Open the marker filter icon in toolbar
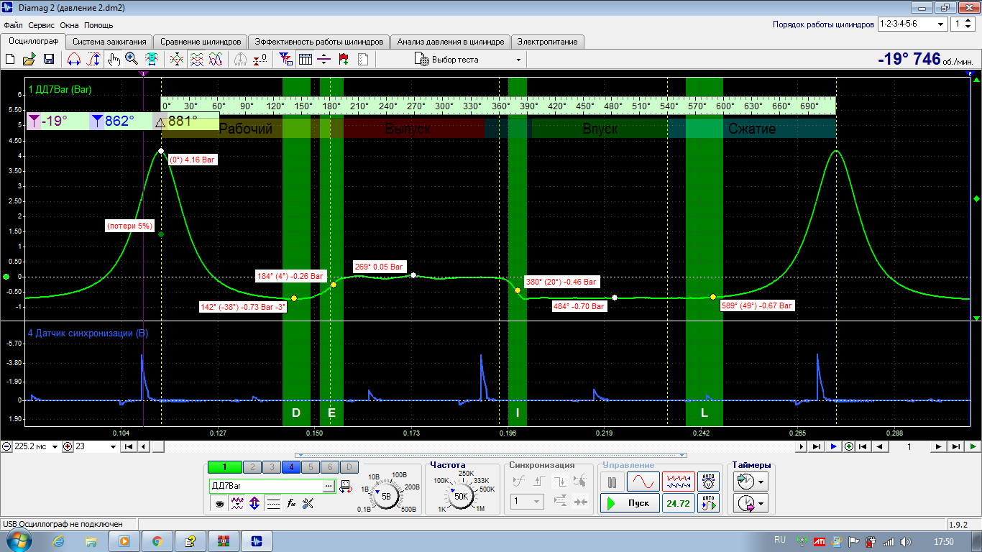This screenshot has width=982, height=552. click(x=285, y=60)
